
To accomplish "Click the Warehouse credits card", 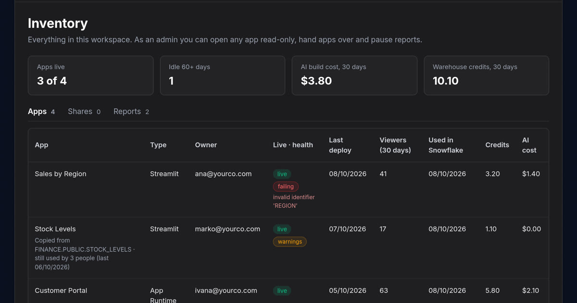I will [x=486, y=76].
